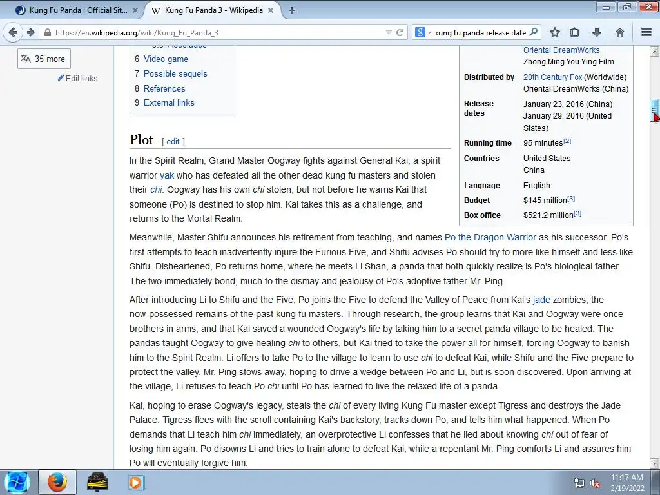The height and width of the screenshot is (495, 660).
Task: Jump to External links section
Action: tap(169, 102)
